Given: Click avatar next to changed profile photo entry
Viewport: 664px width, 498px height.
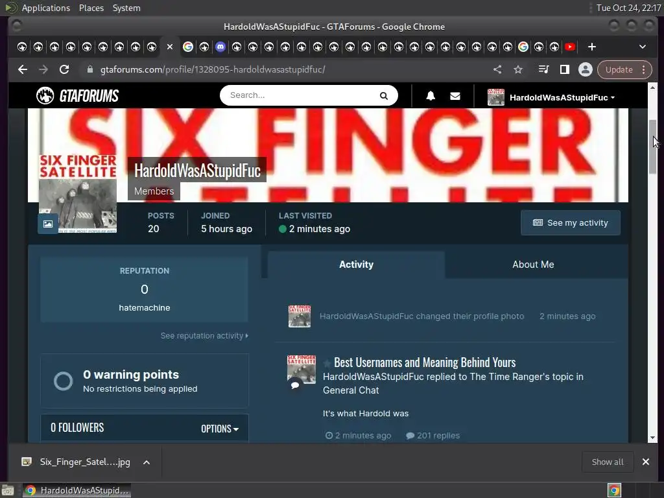Looking at the screenshot, I should 300,316.
